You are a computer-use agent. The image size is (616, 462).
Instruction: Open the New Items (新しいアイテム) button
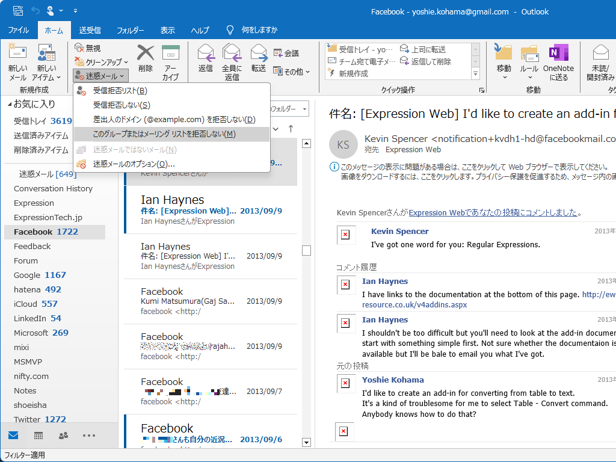click(x=46, y=63)
